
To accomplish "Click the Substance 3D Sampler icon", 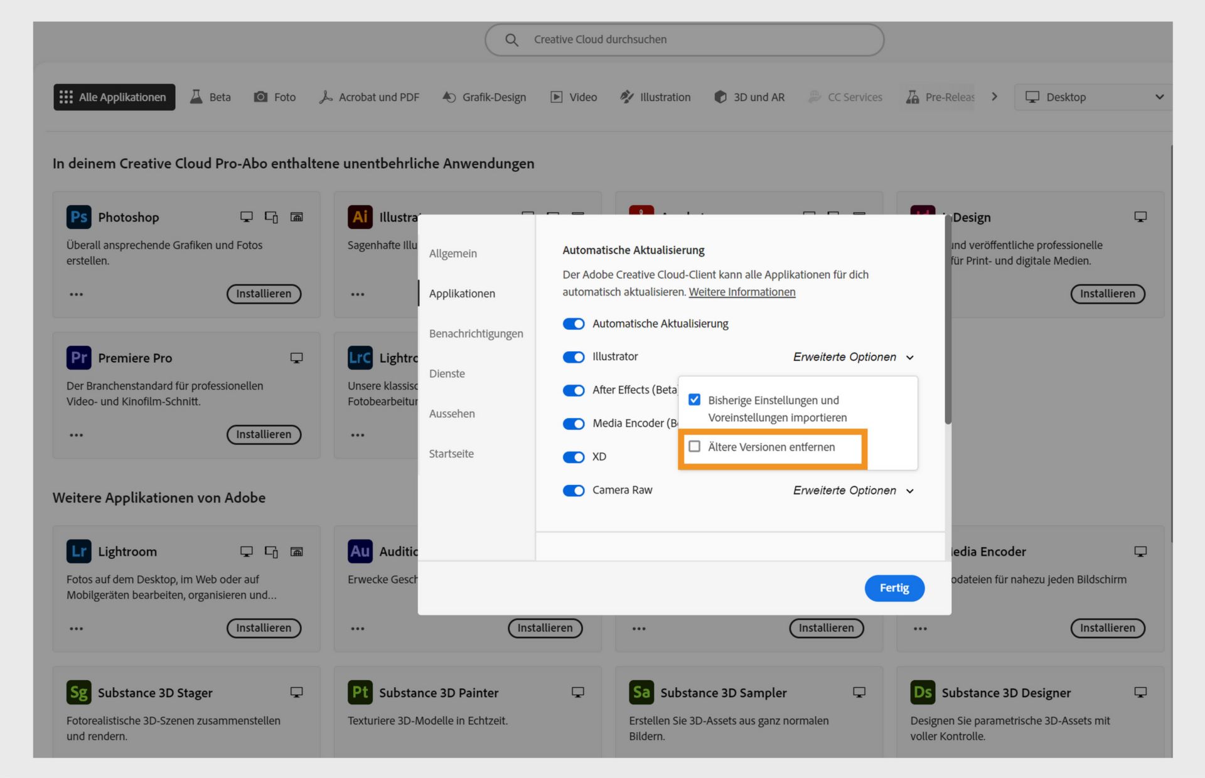I will (641, 693).
